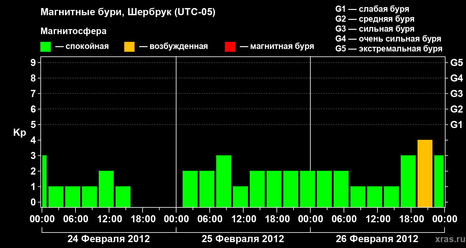Click the 'G5 — экстремальная буря' description
Viewport: 466px width, 248px height.
coord(389,49)
